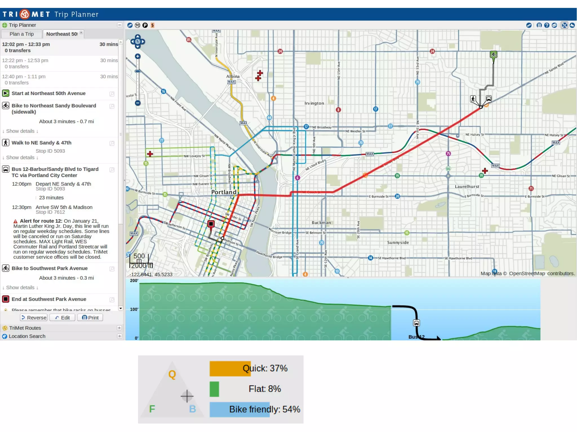Click the fare outlet dollar icon
Image resolution: width=577 pixels, height=432 pixels.
[x=152, y=25]
